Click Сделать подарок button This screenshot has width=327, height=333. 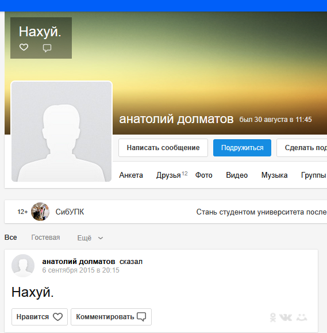[x=302, y=148]
